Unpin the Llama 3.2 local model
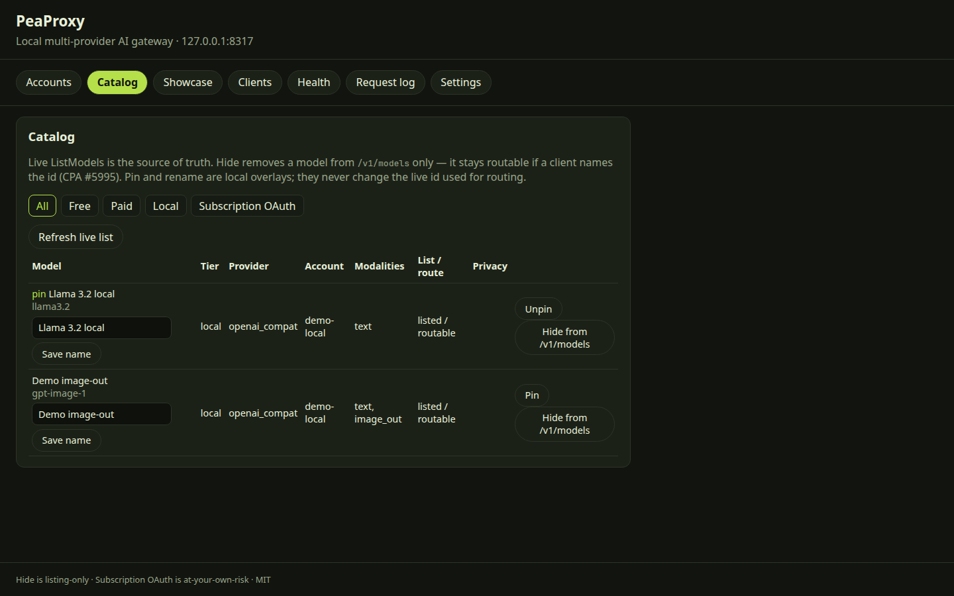Screen dimensions: 954x596 coord(539,309)
